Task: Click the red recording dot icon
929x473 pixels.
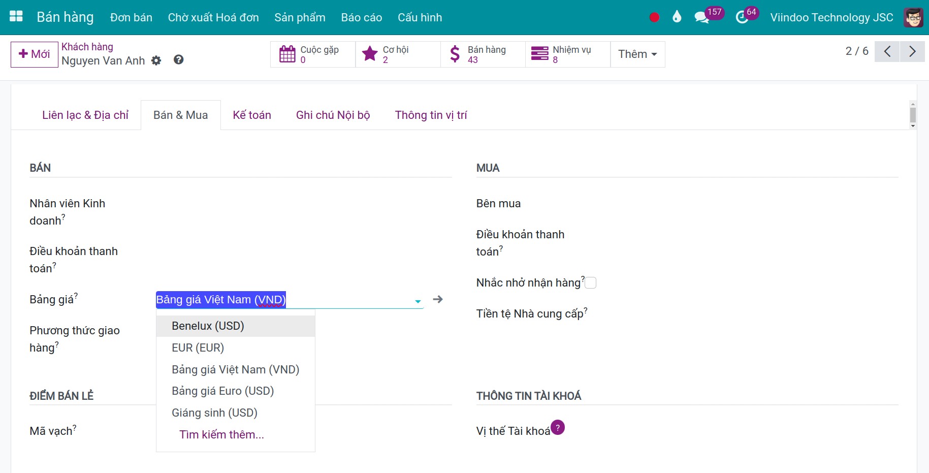Action: coord(654,17)
